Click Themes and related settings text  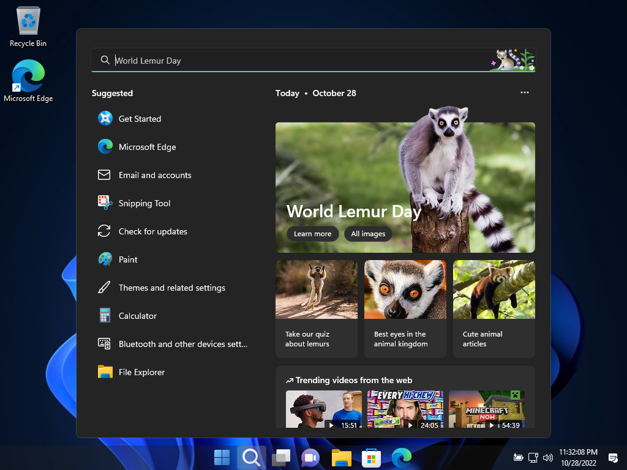(172, 288)
